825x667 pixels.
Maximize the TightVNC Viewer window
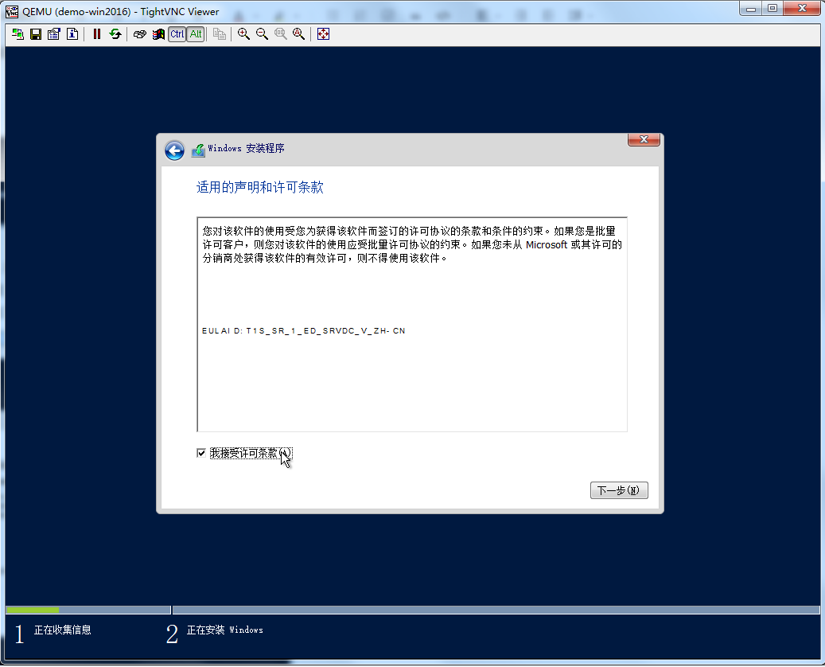pyautogui.click(x=772, y=8)
